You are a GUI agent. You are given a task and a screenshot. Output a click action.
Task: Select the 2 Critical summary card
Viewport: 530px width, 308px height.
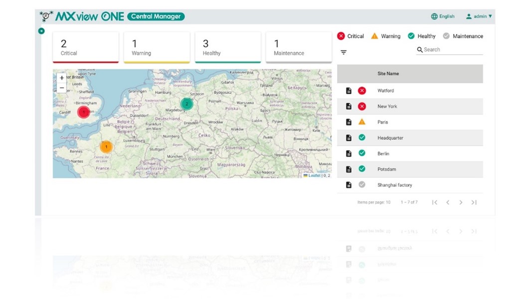pyautogui.click(x=86, y=47)
